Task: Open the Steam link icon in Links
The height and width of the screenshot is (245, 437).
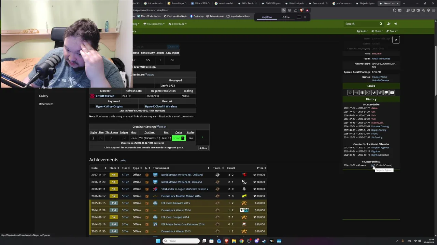Action: tap(374, 93)
